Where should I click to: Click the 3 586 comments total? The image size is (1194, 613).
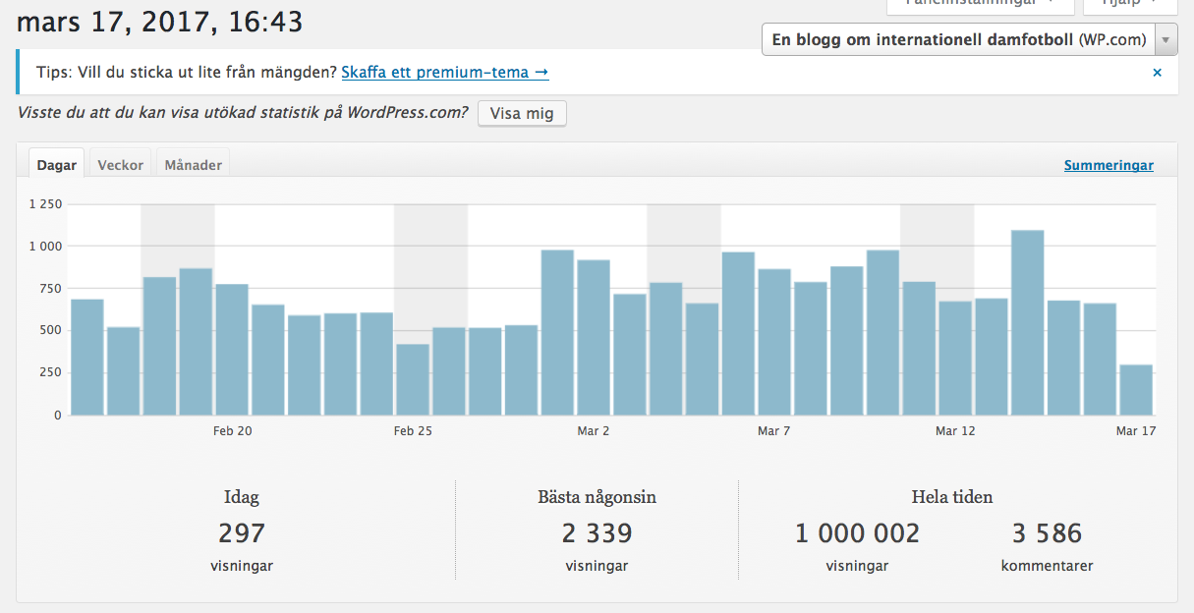tap(1047, 533)
